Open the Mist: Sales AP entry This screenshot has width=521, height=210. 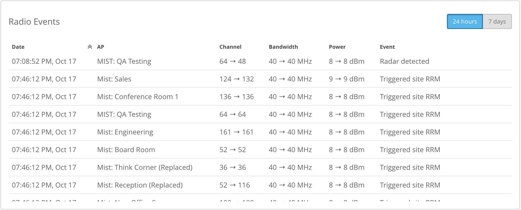[x=114, y=79]
